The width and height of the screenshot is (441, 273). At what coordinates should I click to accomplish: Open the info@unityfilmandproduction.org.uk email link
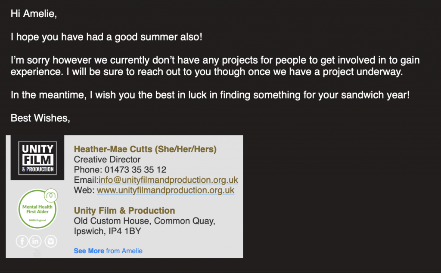click(x=168, y=180)
